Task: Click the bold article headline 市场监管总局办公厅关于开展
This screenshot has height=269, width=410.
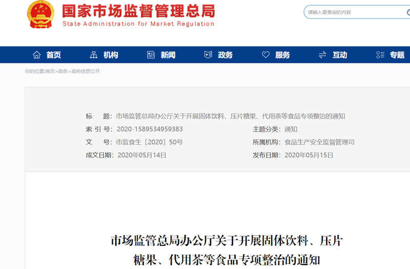Action: [x=227, y=250]
